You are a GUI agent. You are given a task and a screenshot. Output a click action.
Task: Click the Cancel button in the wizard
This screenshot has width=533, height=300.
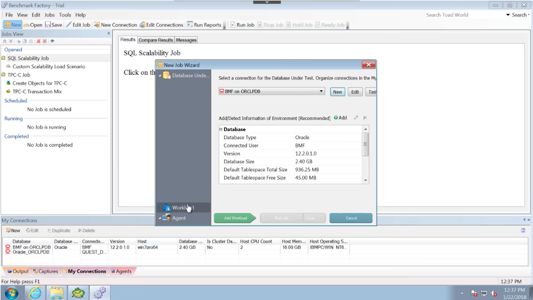point(351,218)
